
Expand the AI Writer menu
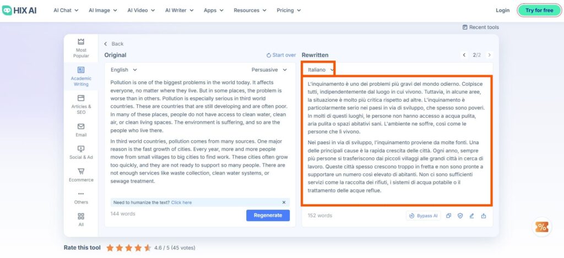180,10
